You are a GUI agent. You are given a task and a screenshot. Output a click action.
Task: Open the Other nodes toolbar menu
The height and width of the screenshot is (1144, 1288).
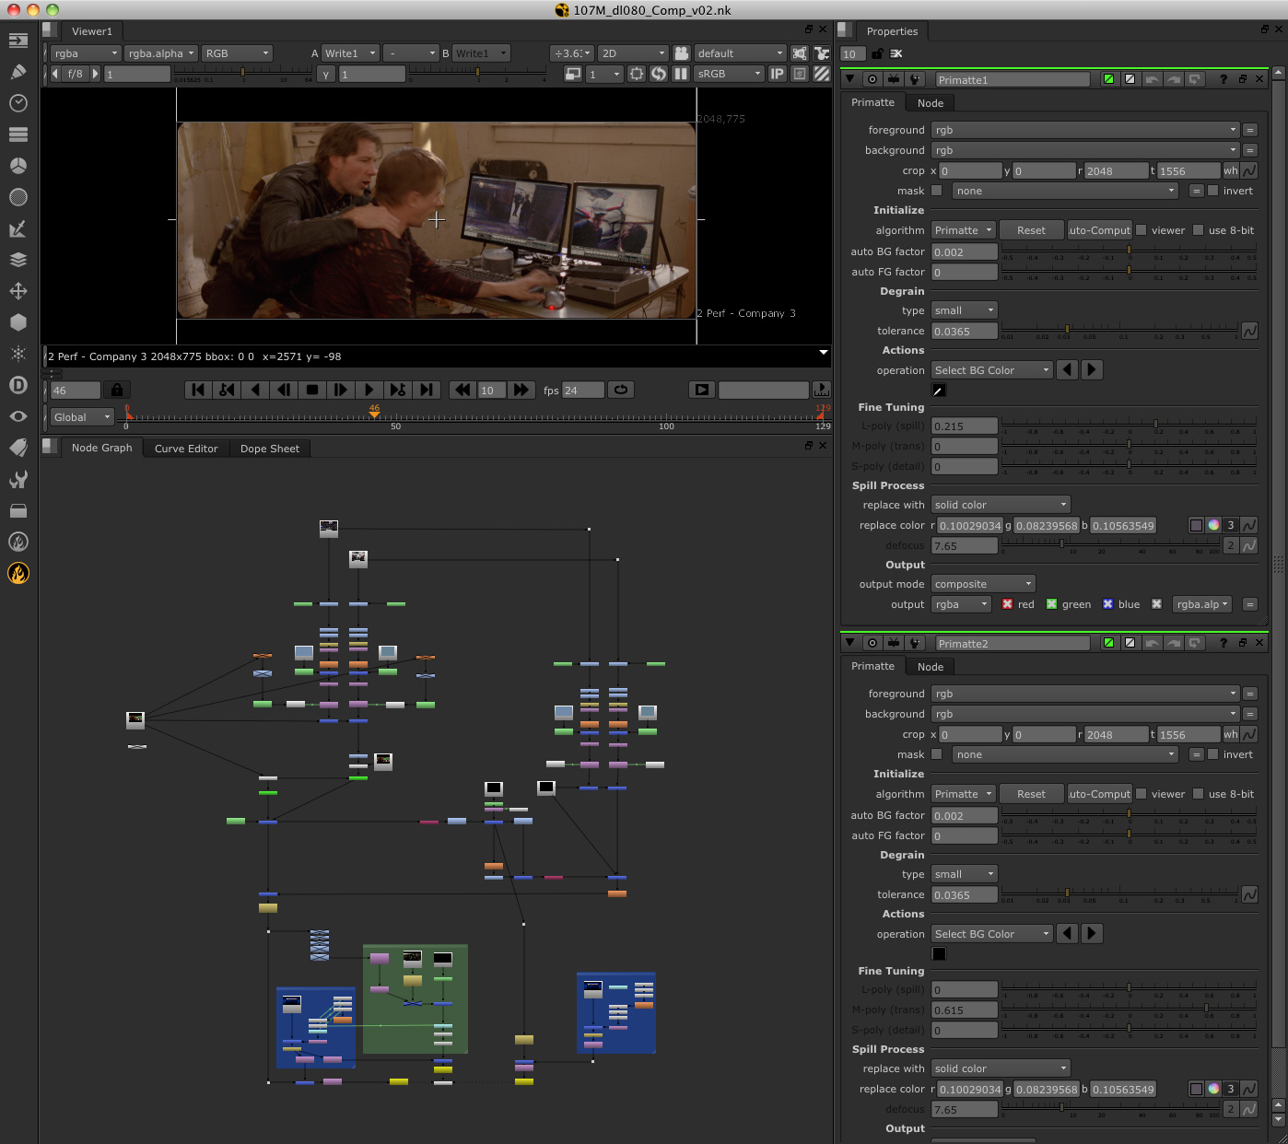point(18,510)
